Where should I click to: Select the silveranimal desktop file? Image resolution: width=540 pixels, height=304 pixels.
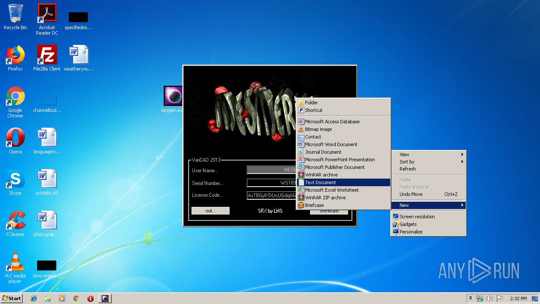pos(47,269)
